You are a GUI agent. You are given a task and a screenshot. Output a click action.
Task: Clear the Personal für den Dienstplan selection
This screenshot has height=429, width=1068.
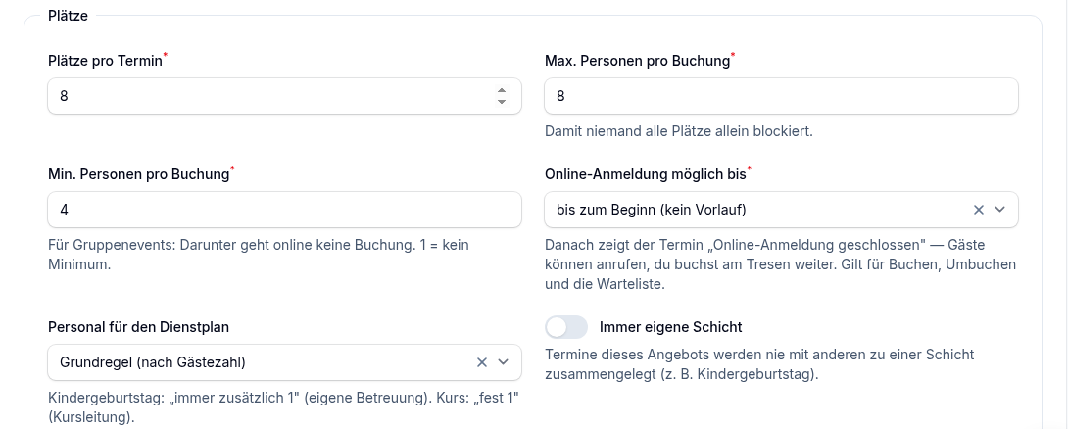[x=481, y=362]
